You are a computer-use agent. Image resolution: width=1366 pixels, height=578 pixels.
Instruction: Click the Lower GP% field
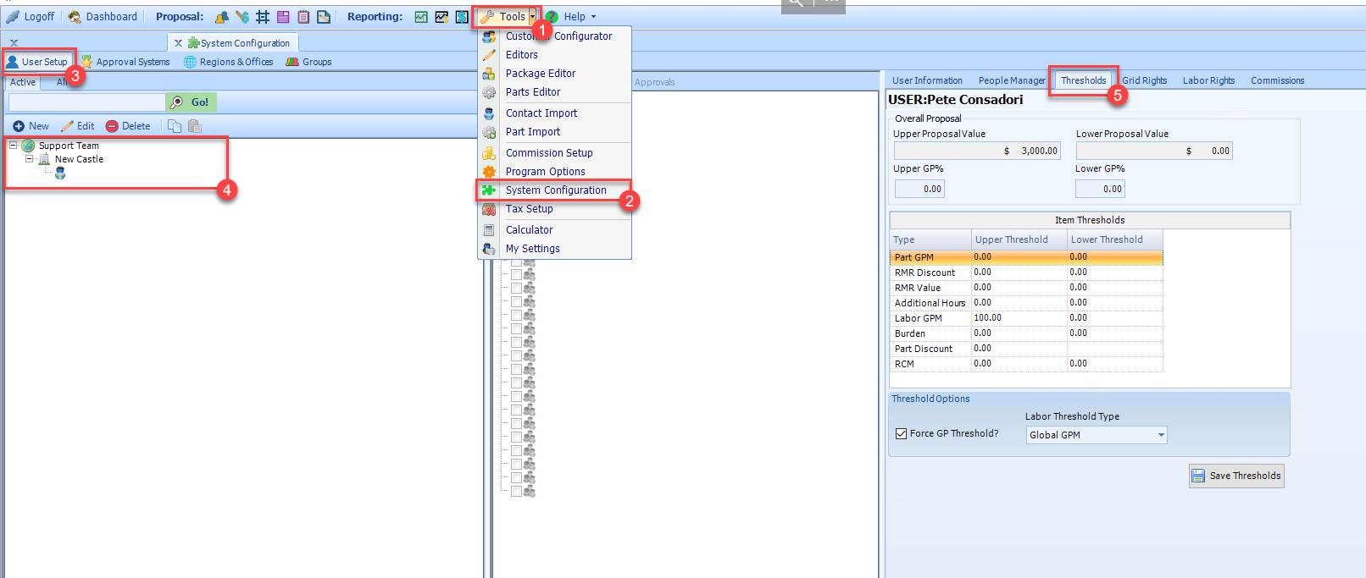(1101, 189)
